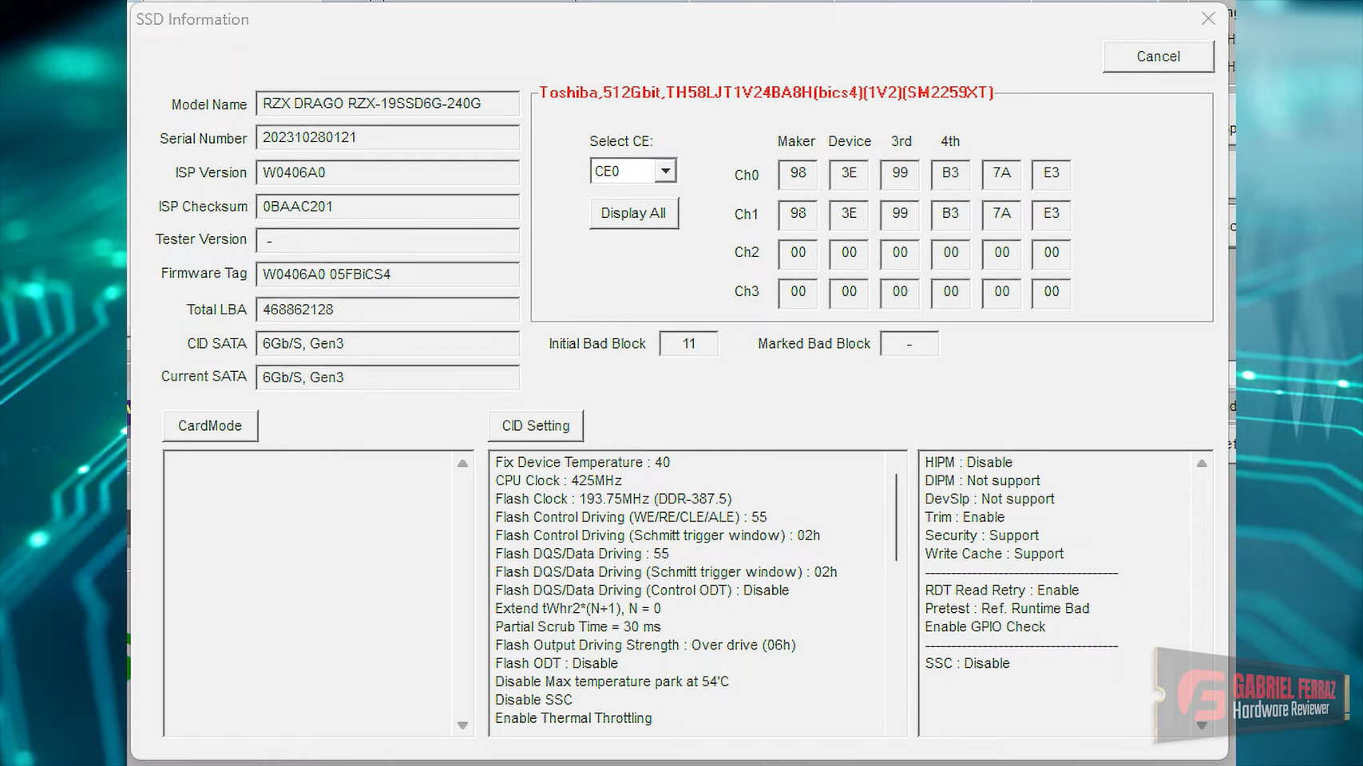Click the ISP Checksum field
The image size is (1363, 766).
click(387, 207)
